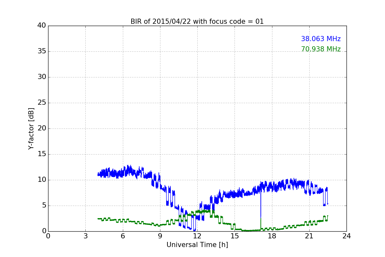Screen dimensions: 385x257
Task: Click the x-axis tick label '12'
Action: click(197, 236)
